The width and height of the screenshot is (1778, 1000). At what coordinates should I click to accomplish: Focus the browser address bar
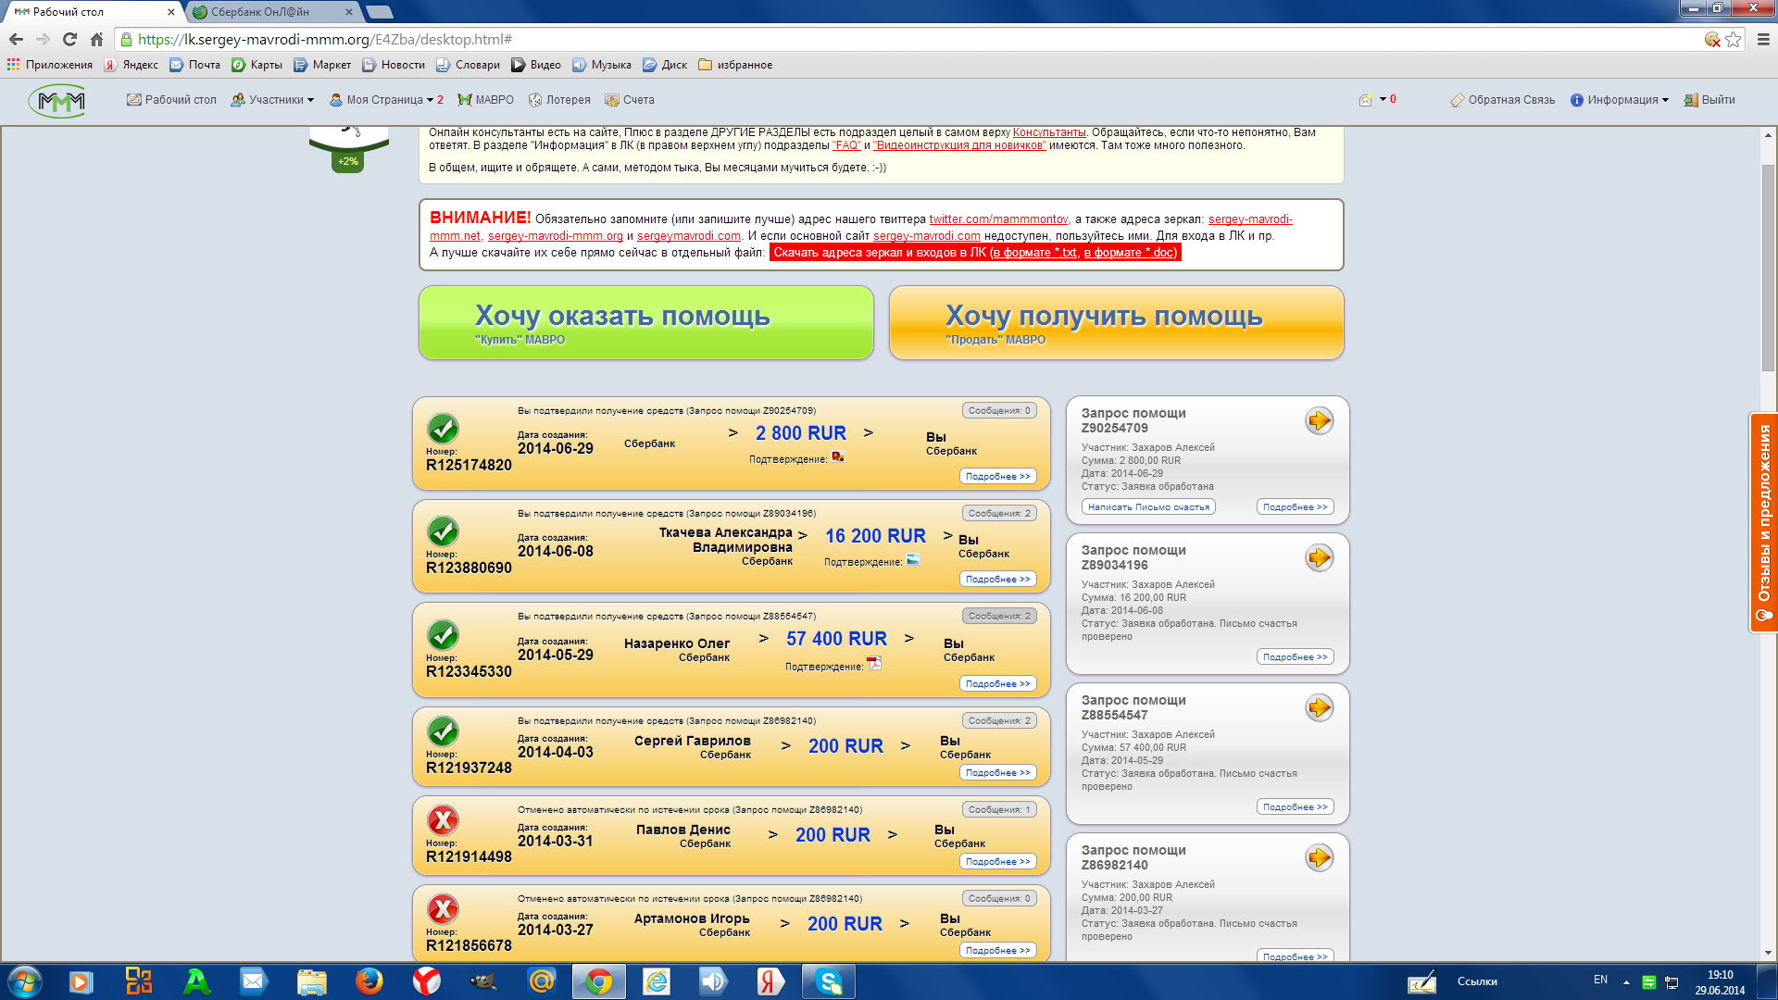coord(917,39)
